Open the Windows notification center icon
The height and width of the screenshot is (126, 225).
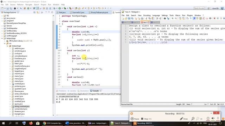pos(220,123)
